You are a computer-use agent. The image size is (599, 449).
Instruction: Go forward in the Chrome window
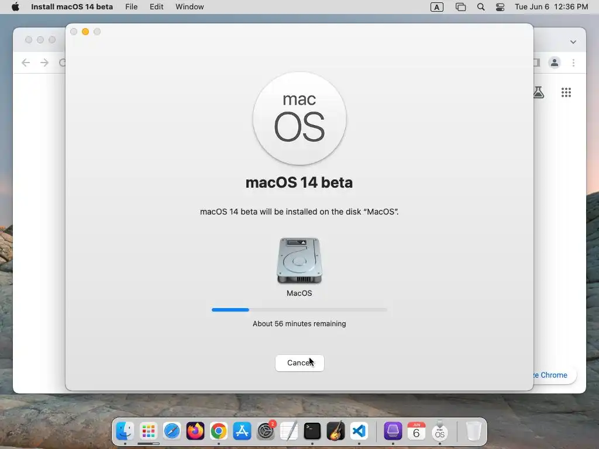coord(44,63)
